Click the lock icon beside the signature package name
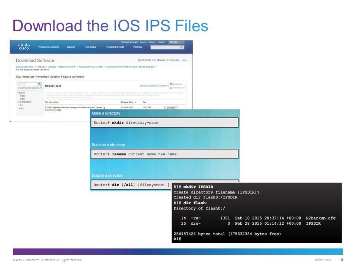The width and height of the screenshot is (356, 267). click(x=104, y=108)
